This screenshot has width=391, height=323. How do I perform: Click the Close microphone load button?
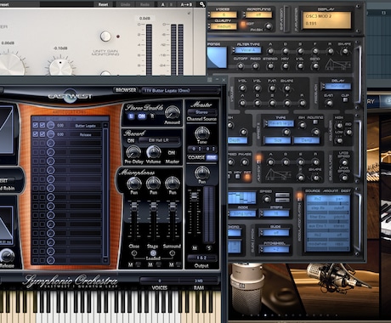click(134, 252)
